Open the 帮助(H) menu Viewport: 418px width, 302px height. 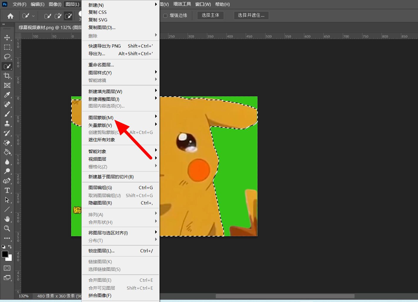[x=223, y=4]
